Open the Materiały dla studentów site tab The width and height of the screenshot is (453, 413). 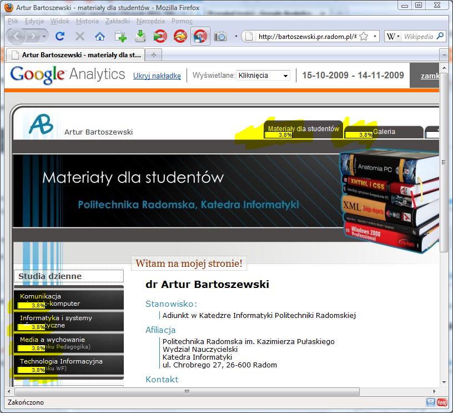(x=303, y=130)
